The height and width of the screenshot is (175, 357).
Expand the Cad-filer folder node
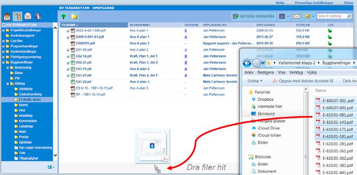click(3, 41)
